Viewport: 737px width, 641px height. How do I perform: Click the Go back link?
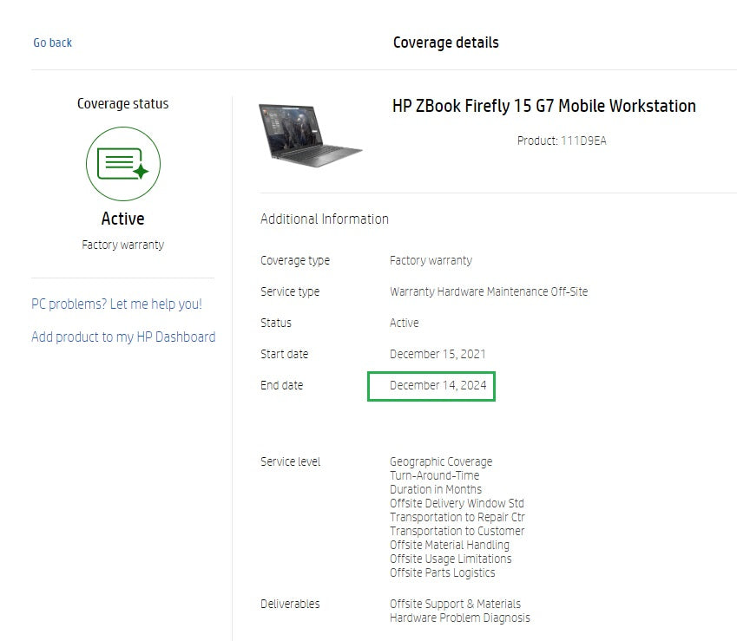[x=52, y=43]
